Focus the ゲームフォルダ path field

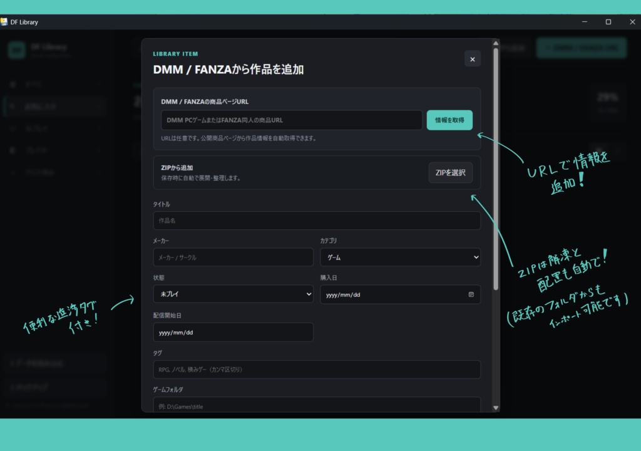pos(317,405)
